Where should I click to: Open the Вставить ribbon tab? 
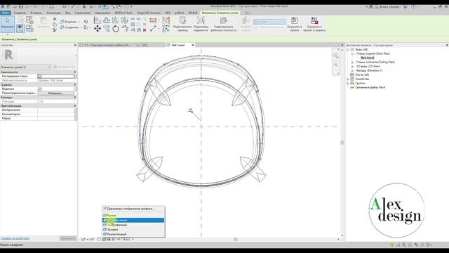tap(36, 13)
